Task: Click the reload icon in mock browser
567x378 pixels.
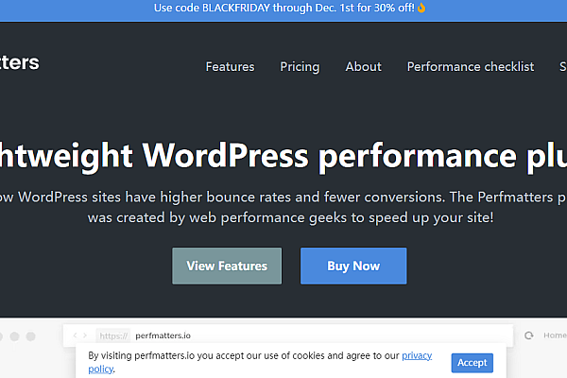Action: (x=528, y=335)
